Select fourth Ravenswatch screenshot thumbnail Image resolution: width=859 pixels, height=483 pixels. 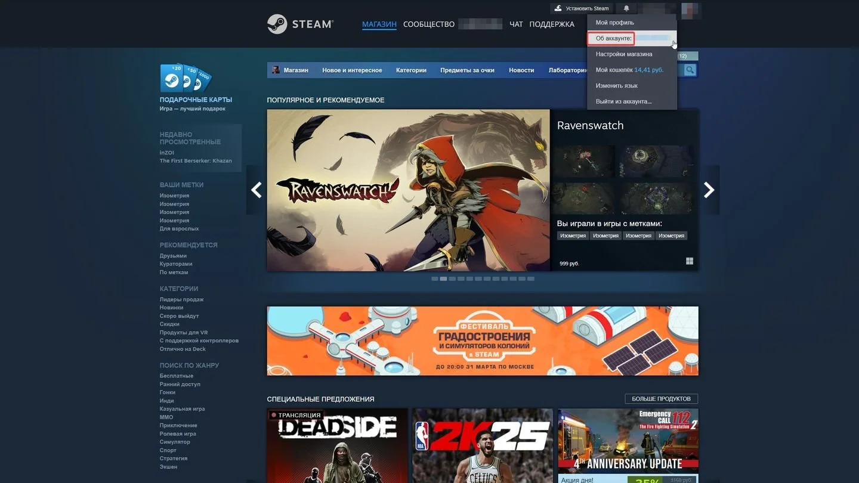click(657, 198)
